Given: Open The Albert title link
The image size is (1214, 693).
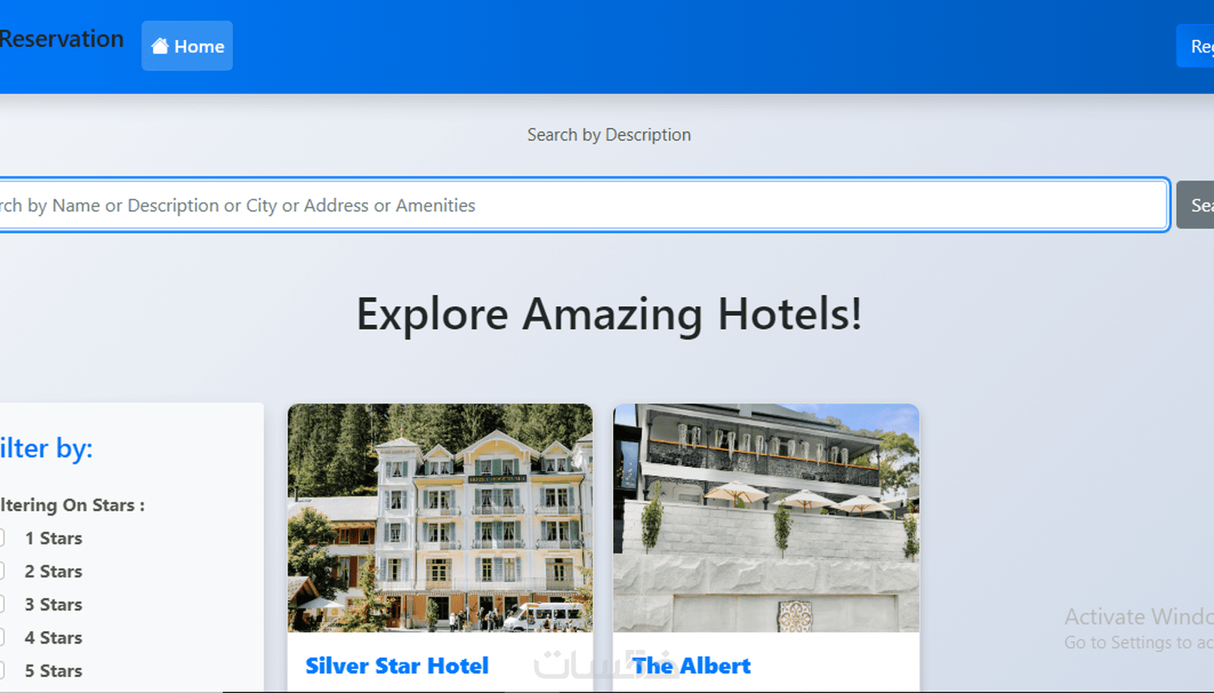Looking at the screenshot, I should [691, 666].
